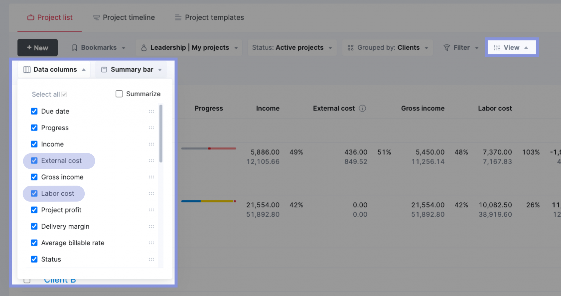The image size is (561, 296).
Task: Toggle the Labor cost checkbox off
Action: [x=34, y=193]
